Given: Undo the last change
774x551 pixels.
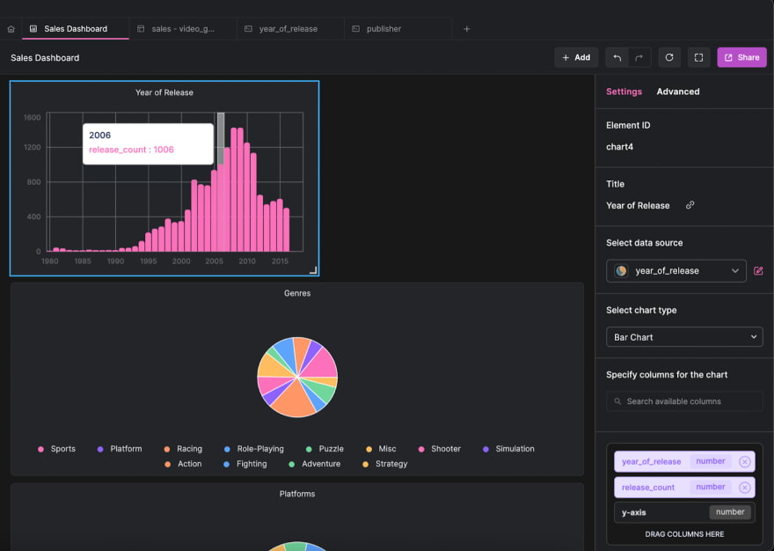Looking at the screenshot, I should (x=617, y=57).
